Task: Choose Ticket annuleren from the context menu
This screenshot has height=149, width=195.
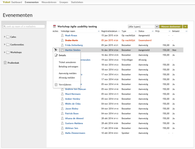Action: point(67,62)
